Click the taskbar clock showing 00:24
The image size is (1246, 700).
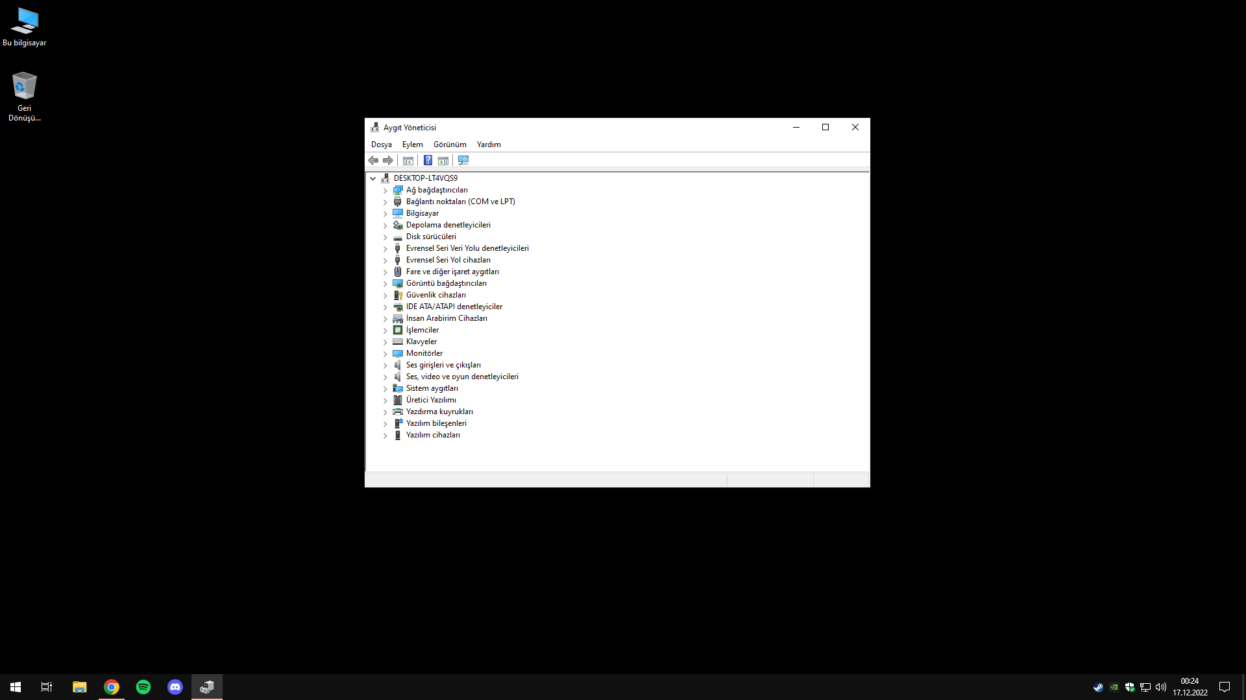(1190, 687)
